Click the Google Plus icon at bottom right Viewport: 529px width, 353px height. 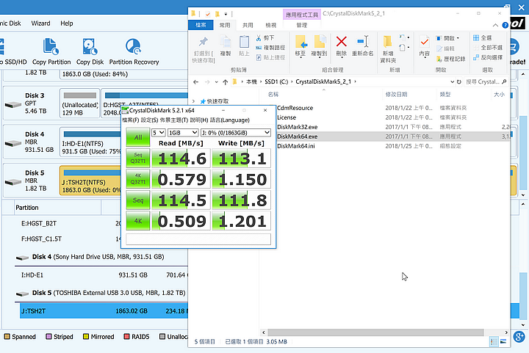click(x=519, y=337)
